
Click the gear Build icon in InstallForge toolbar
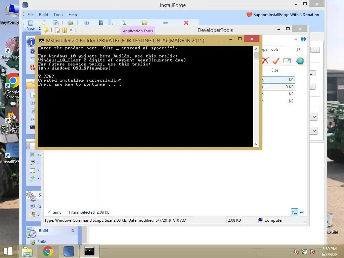click(x=70, y=23)
